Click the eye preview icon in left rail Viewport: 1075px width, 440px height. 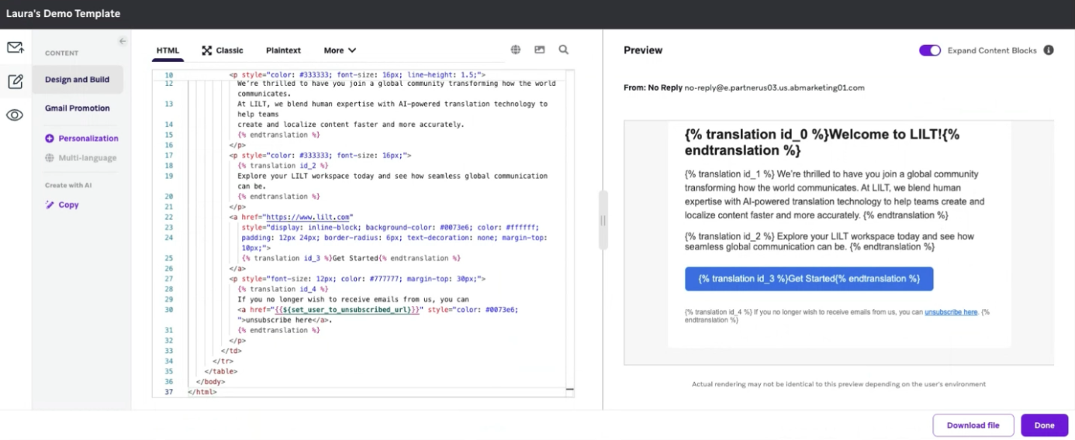pos(15,115)
